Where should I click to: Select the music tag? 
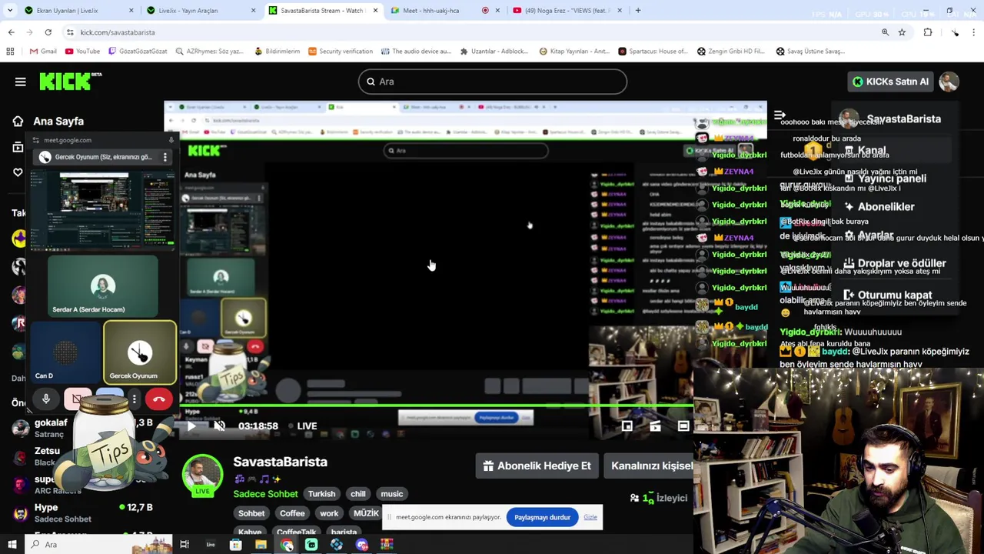(391, 494)
